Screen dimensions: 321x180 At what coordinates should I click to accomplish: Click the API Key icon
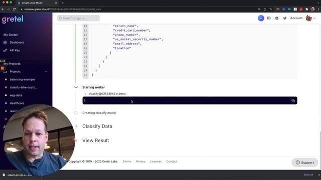pyautogui.click(x=5, y=50)
